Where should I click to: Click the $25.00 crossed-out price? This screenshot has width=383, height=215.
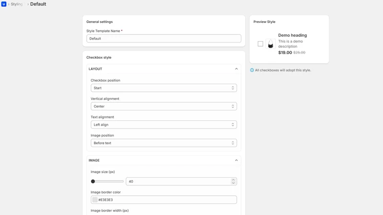[299, 53]
